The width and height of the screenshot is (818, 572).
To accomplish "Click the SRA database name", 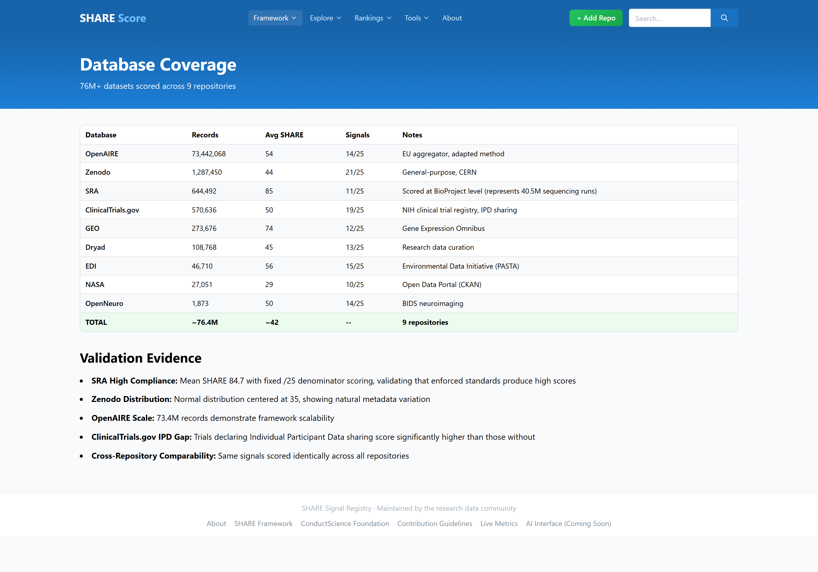I will (x=92, y=191).
